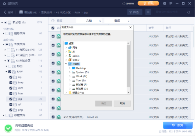Click the help question mark icon beside 标签

pos(53,21)
